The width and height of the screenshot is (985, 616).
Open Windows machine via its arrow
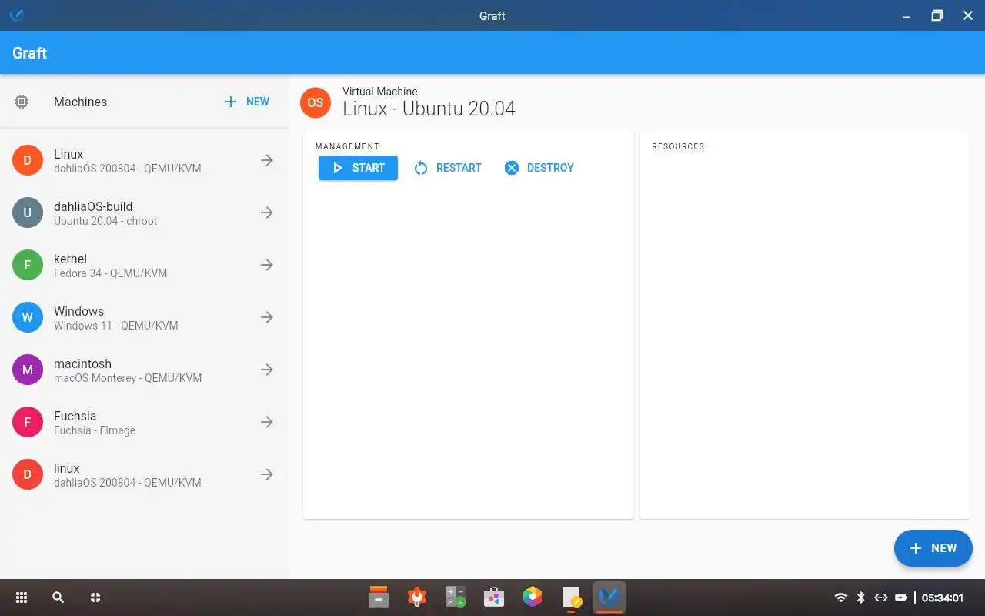point(267,317)
